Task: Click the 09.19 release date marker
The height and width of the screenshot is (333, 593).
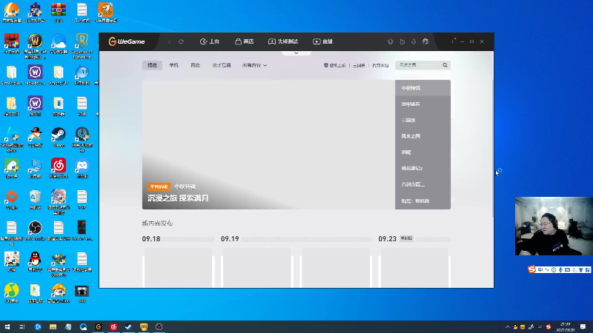Action: (230, 239)
